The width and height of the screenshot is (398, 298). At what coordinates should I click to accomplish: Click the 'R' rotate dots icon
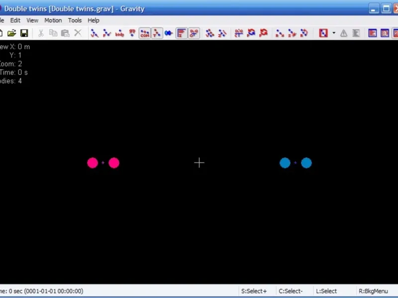[x=304, y=33]
